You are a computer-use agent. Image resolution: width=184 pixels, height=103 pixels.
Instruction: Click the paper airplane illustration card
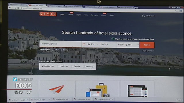pos(56,89)
